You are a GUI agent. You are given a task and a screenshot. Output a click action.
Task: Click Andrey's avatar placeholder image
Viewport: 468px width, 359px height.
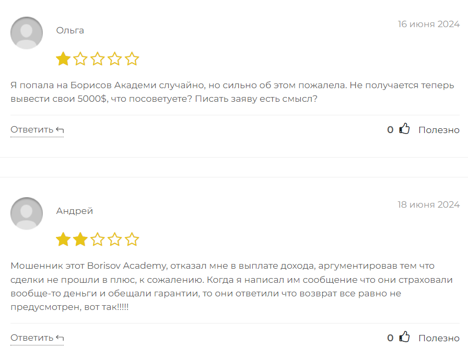(26, 213)
